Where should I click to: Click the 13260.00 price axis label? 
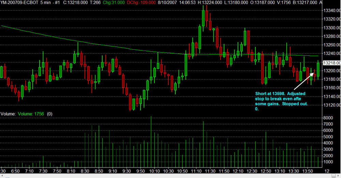pyautogui.click(x=332, y=45)
